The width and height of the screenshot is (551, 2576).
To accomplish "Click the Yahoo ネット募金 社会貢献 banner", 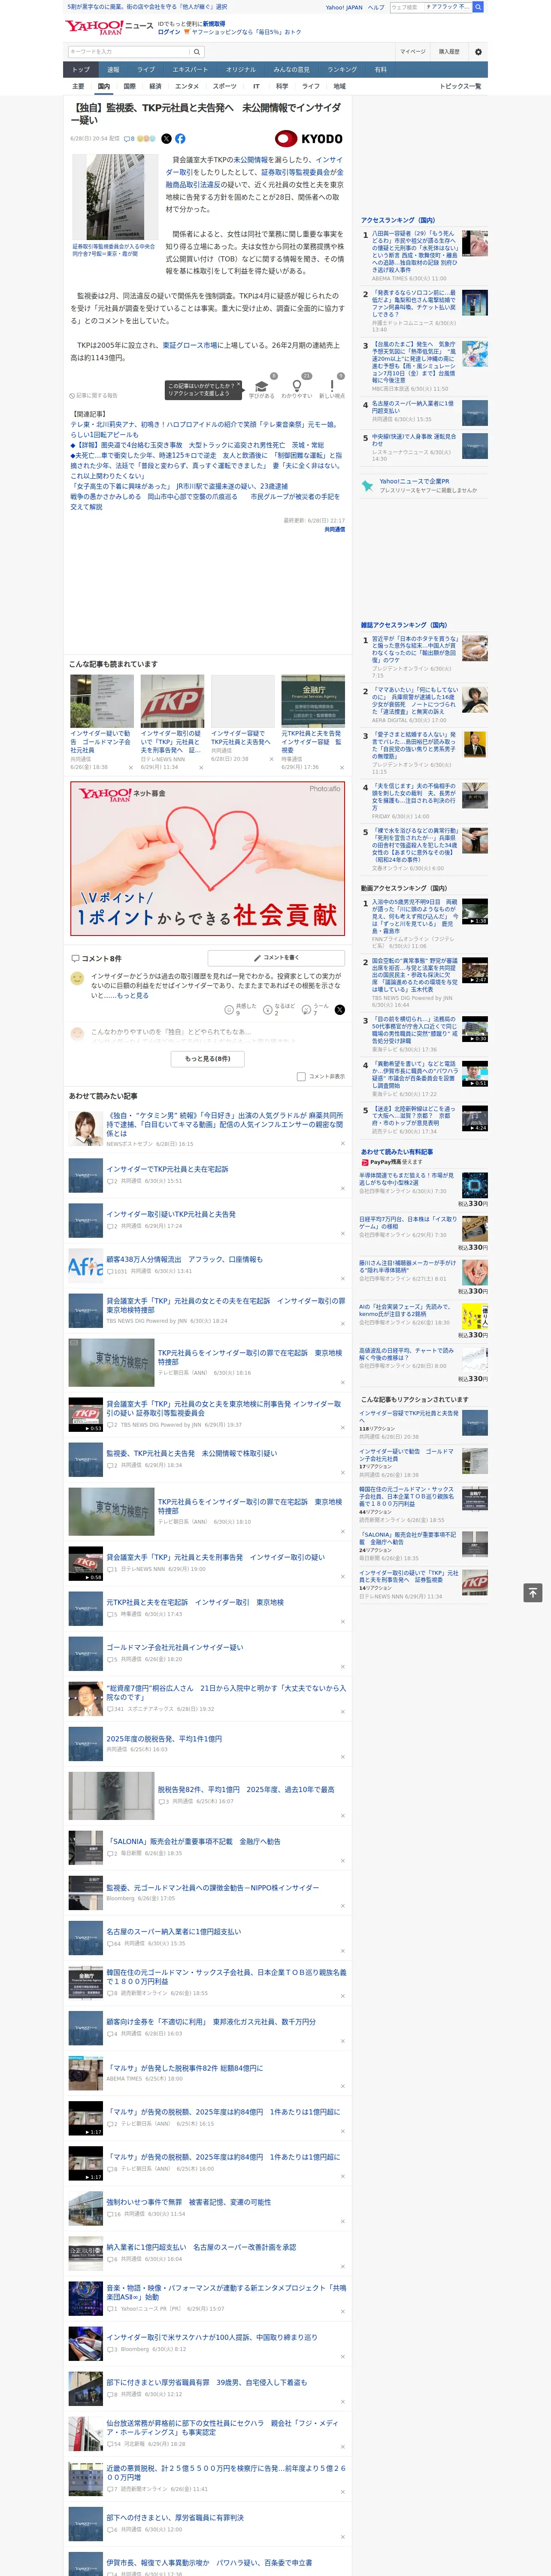I will (208, 860).
